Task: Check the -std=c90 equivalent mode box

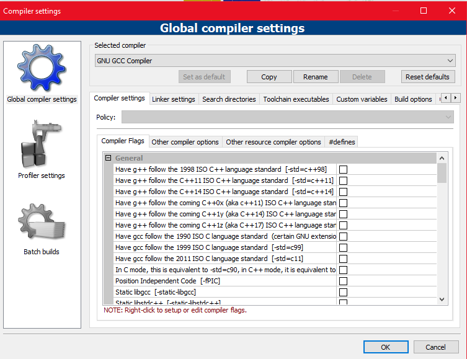Action: click(343, 270)
